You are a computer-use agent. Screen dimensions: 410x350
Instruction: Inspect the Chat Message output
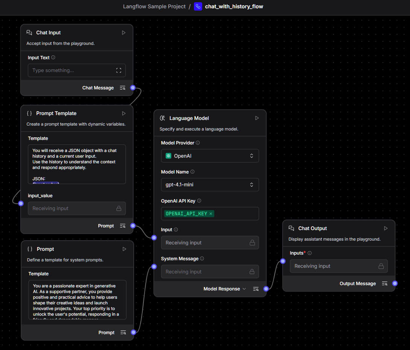tap(122, 88)
